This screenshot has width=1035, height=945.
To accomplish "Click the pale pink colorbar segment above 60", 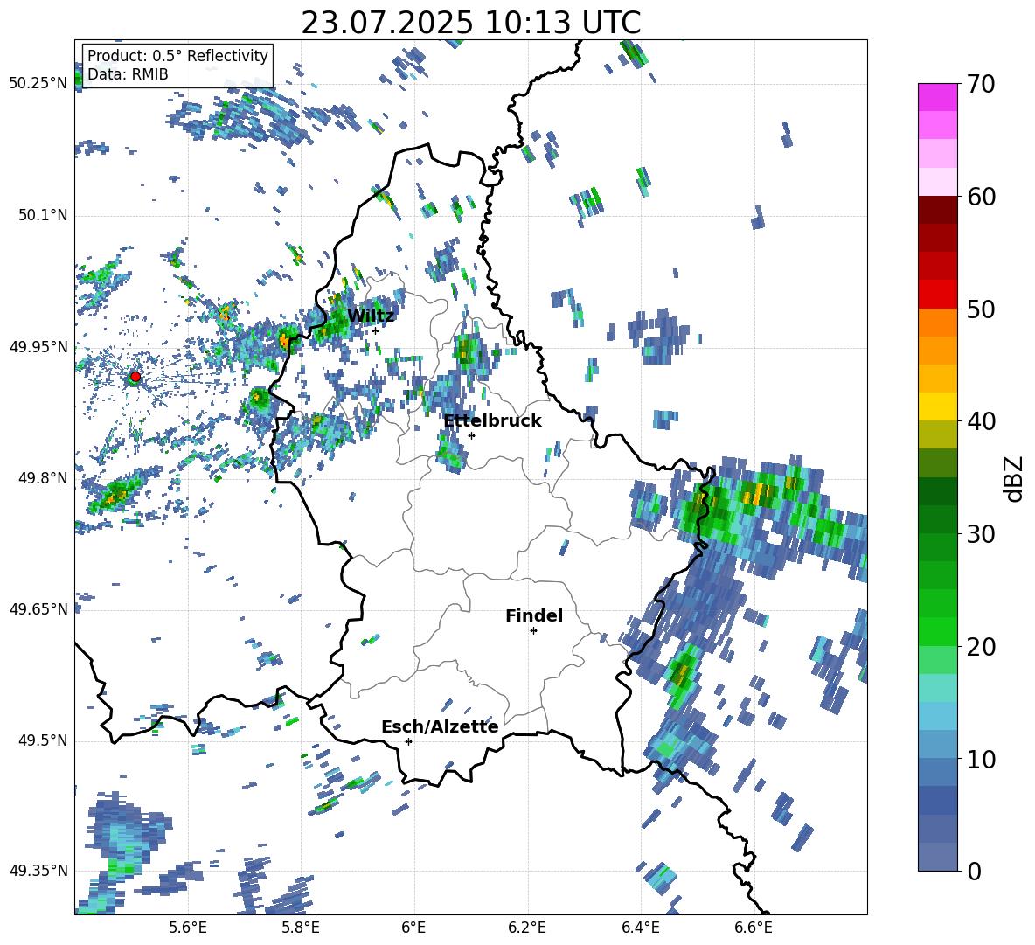I will coord(937,182).
